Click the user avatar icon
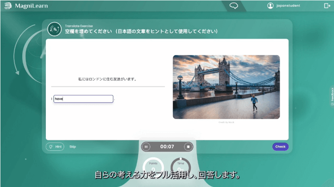The image size is (334, 187). (270, 6)
